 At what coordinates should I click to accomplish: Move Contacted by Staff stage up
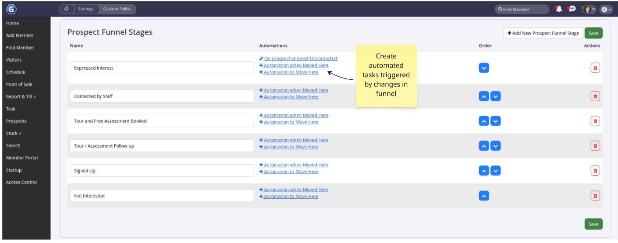484,96
